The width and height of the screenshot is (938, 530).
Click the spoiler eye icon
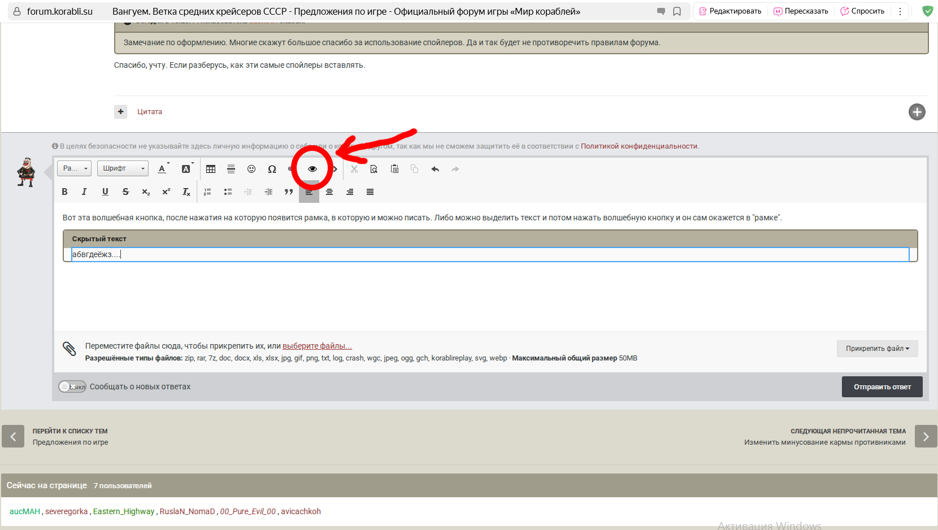(x=312, y=169)
